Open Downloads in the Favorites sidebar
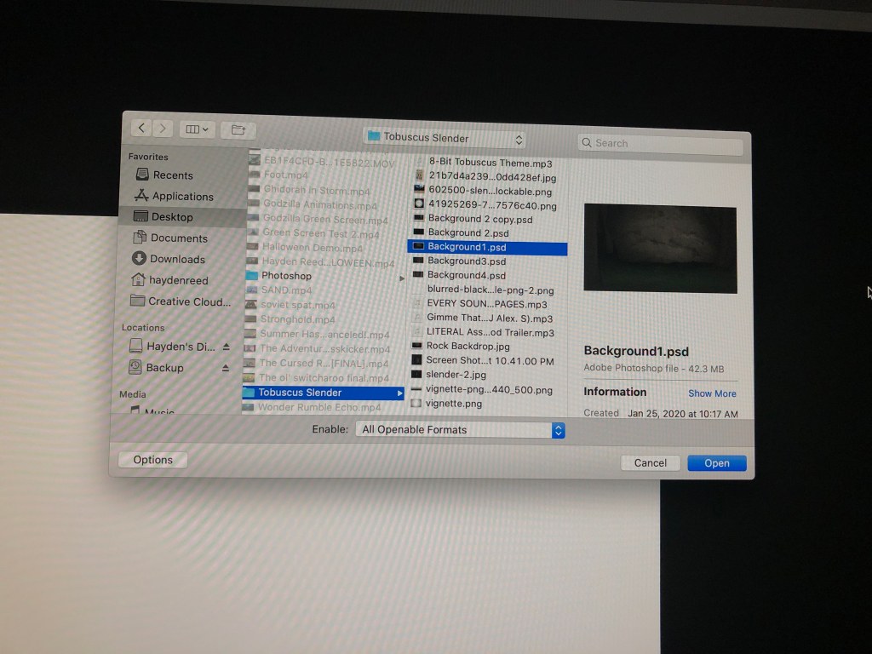The width and height of the screenshot is (872, 654). [x=177, y=259]
